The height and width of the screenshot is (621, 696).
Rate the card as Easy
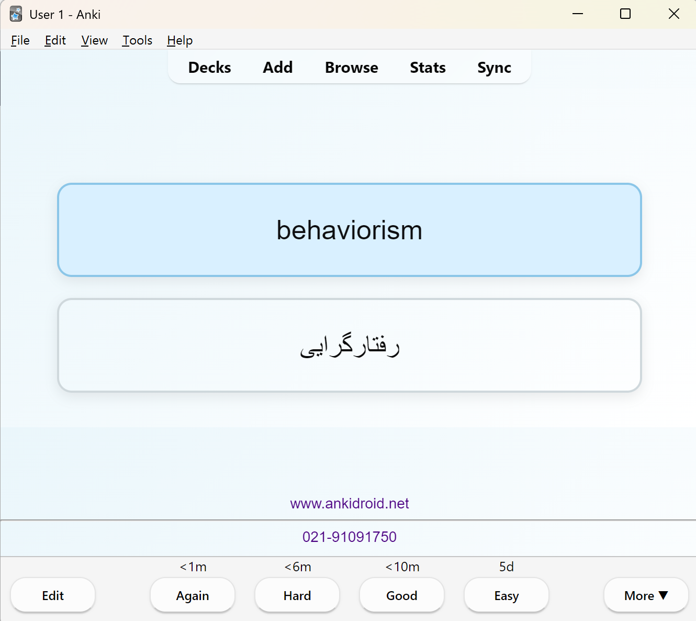pyautogui.click(x=507, y=595)
